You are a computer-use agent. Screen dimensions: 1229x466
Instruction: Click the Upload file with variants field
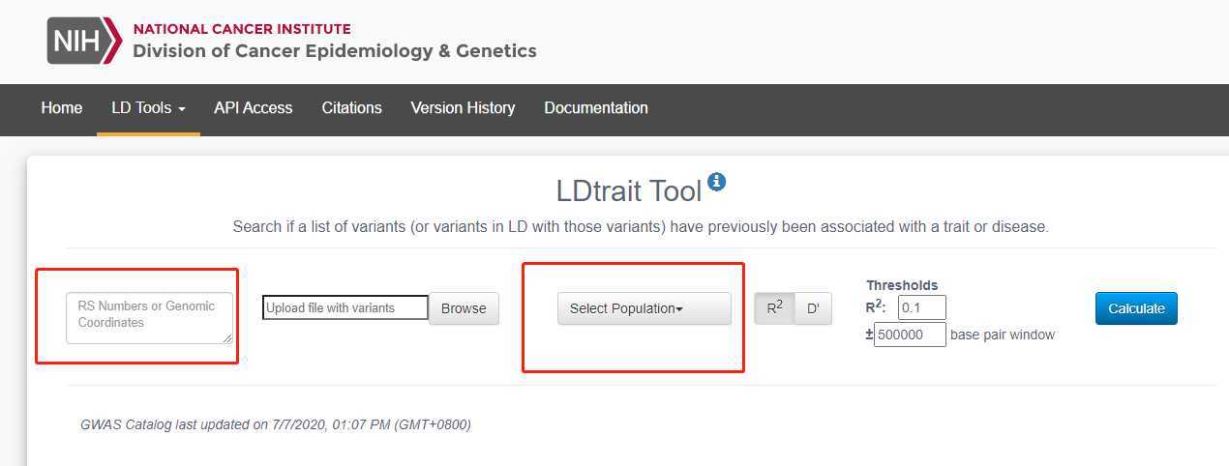coord(345,307)
